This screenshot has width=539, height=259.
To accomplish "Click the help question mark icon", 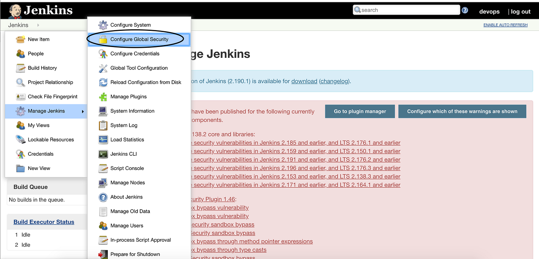I will [465, 10].
